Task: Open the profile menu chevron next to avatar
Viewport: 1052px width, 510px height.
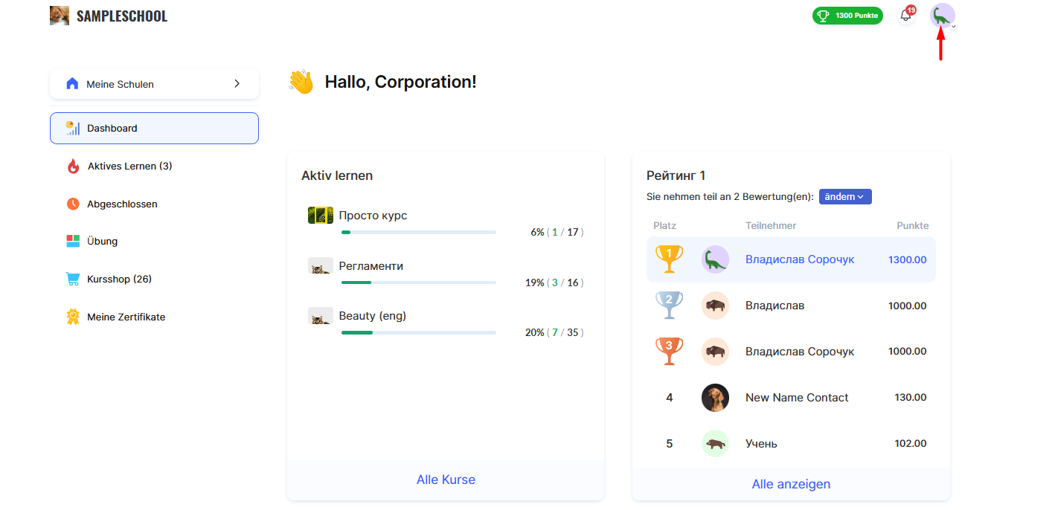Action: click(x=955, y=26)
